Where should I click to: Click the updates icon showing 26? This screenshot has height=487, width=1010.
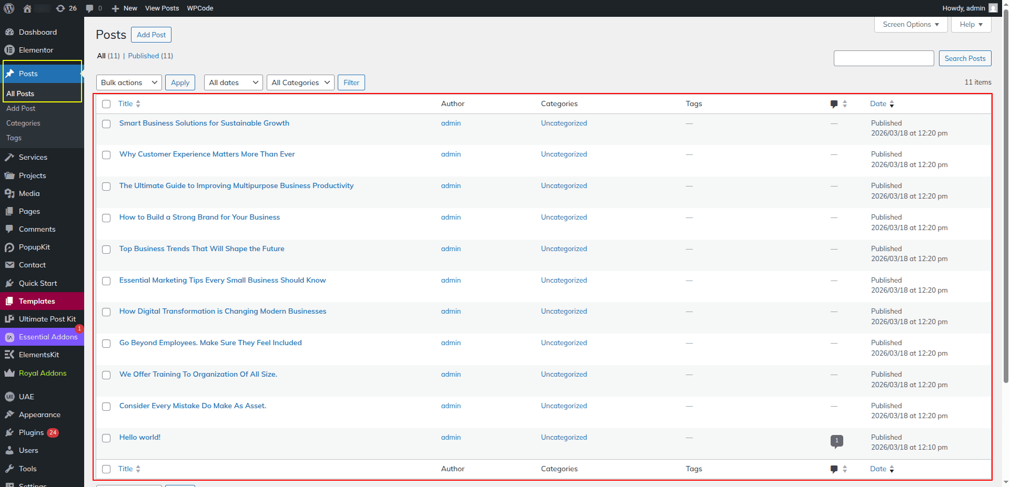(60, 8)
